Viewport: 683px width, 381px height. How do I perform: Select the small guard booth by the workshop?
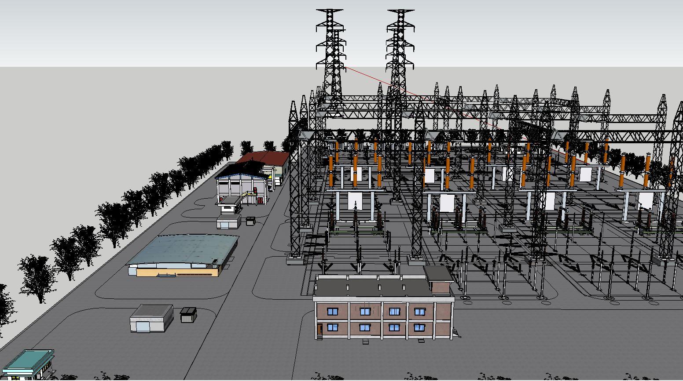230,204
